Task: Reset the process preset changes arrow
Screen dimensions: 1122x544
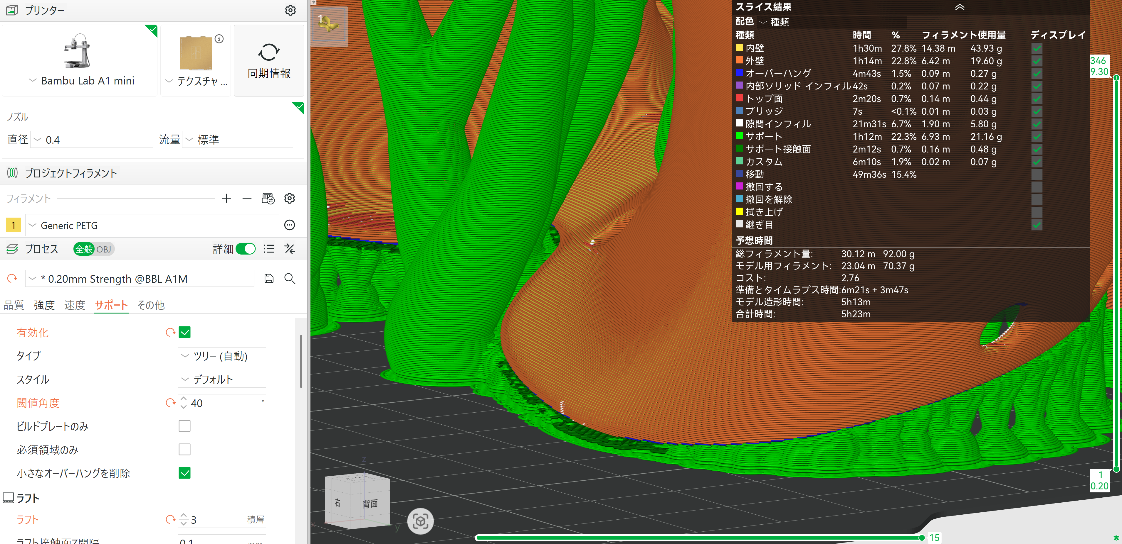Action: pyautogui.click(x=12, y=278)
